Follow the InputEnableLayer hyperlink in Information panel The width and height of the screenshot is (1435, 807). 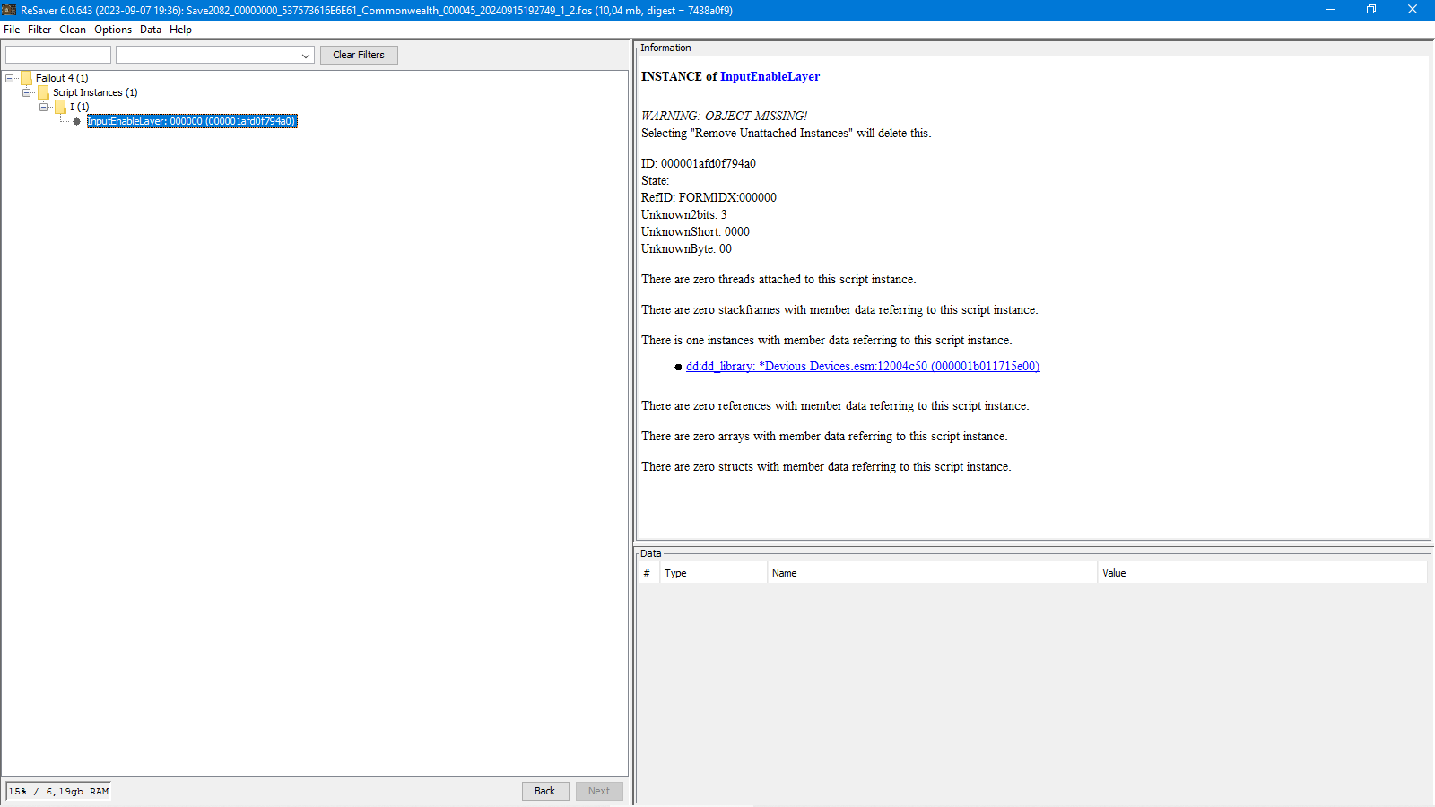coord(770,77)
